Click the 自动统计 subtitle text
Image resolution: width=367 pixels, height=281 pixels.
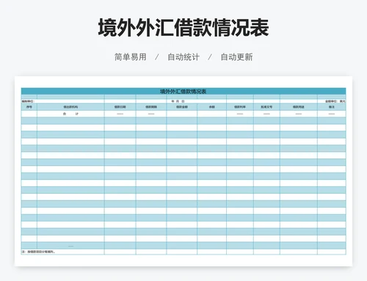tap(183, 57)
